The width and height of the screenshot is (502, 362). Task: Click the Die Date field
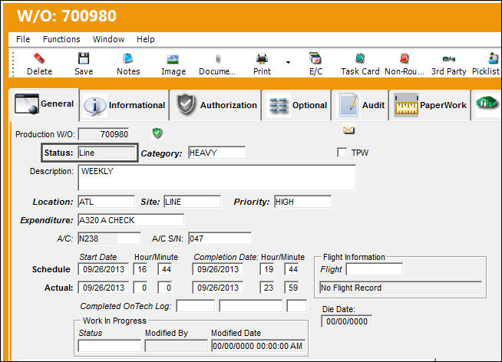tap(347, 321)
